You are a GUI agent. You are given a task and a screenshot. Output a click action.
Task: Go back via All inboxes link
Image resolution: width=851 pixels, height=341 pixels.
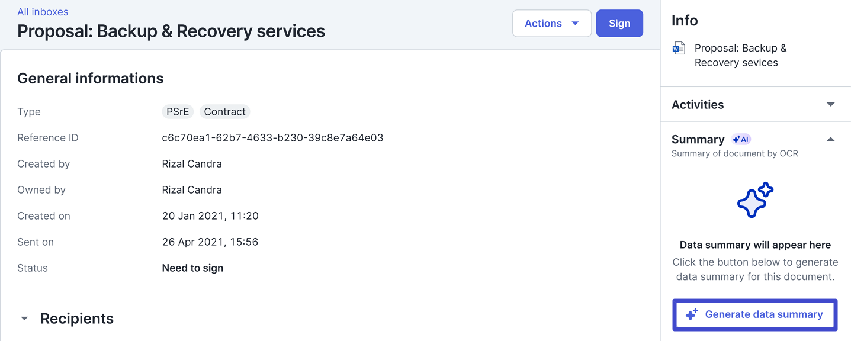coord(43,12)
